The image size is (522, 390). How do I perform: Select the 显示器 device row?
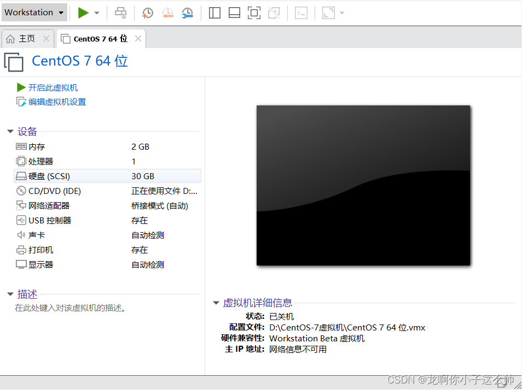(x=107, y=265)
